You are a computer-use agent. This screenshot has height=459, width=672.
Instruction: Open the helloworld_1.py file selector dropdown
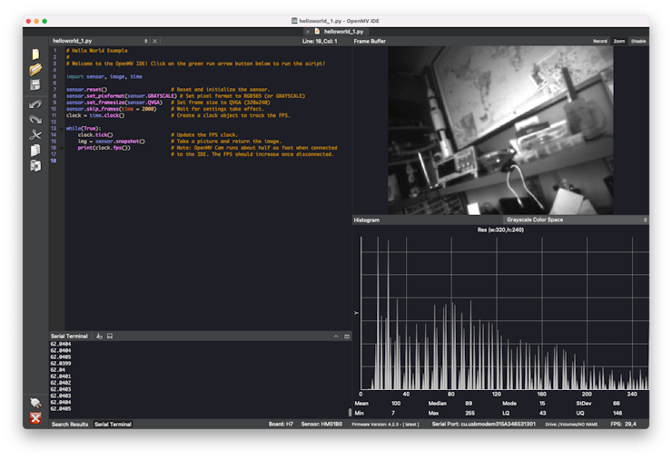tap(100, 41)
